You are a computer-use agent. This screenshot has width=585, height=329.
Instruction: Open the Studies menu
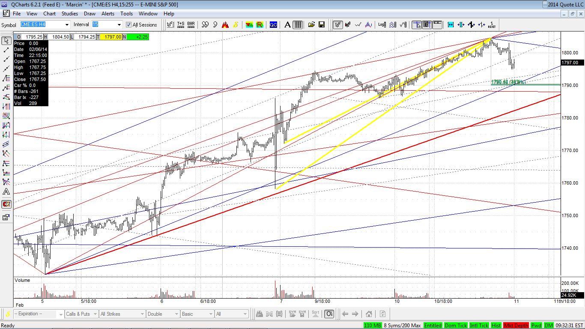coord(70,14)
